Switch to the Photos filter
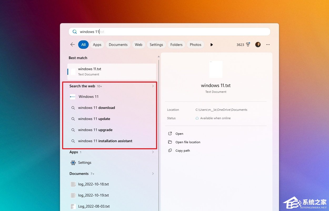 (x=196, y=45)
